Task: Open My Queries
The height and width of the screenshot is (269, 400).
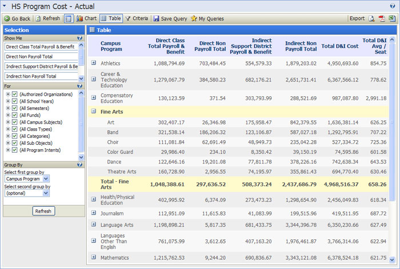Action: click(x=207, y=19)
